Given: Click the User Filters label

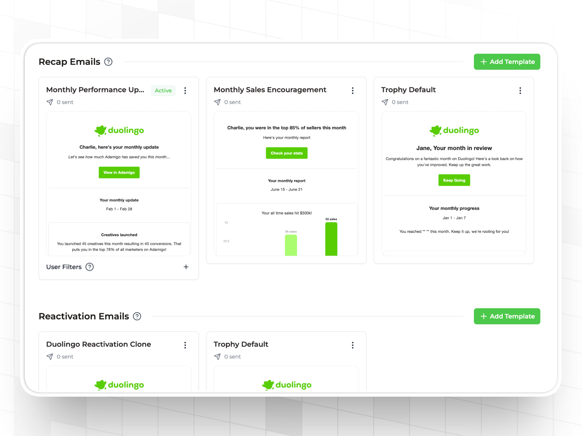Looking at the screenshot, I should [64, 267].
